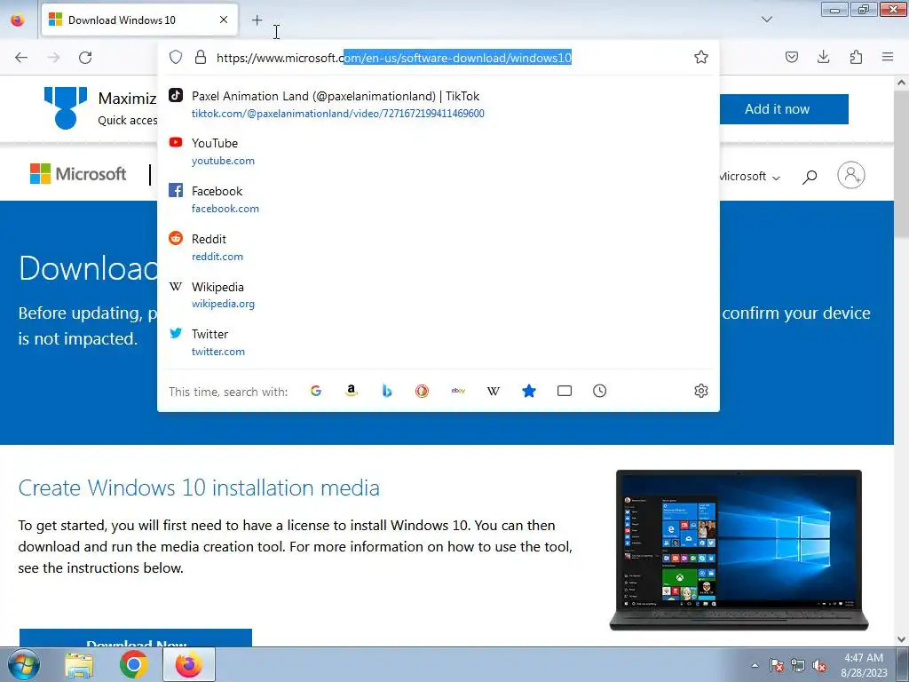Go back using the browser back arrow
909x682 pixels.
[21, 58]
